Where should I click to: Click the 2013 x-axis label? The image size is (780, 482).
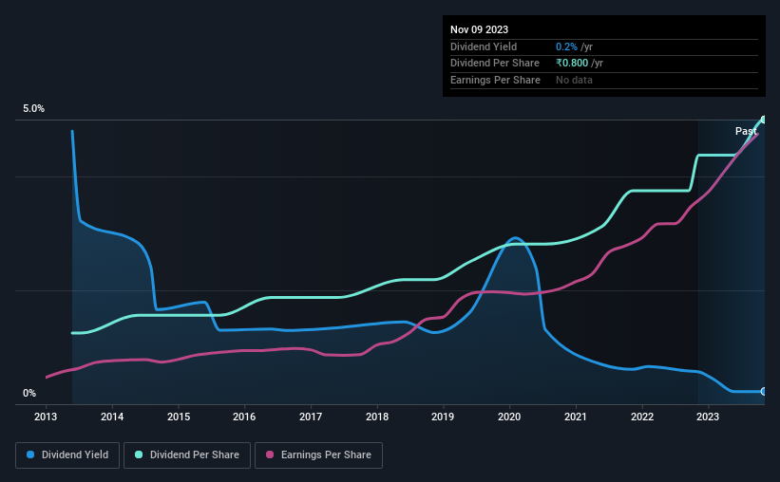click(46, 417)
